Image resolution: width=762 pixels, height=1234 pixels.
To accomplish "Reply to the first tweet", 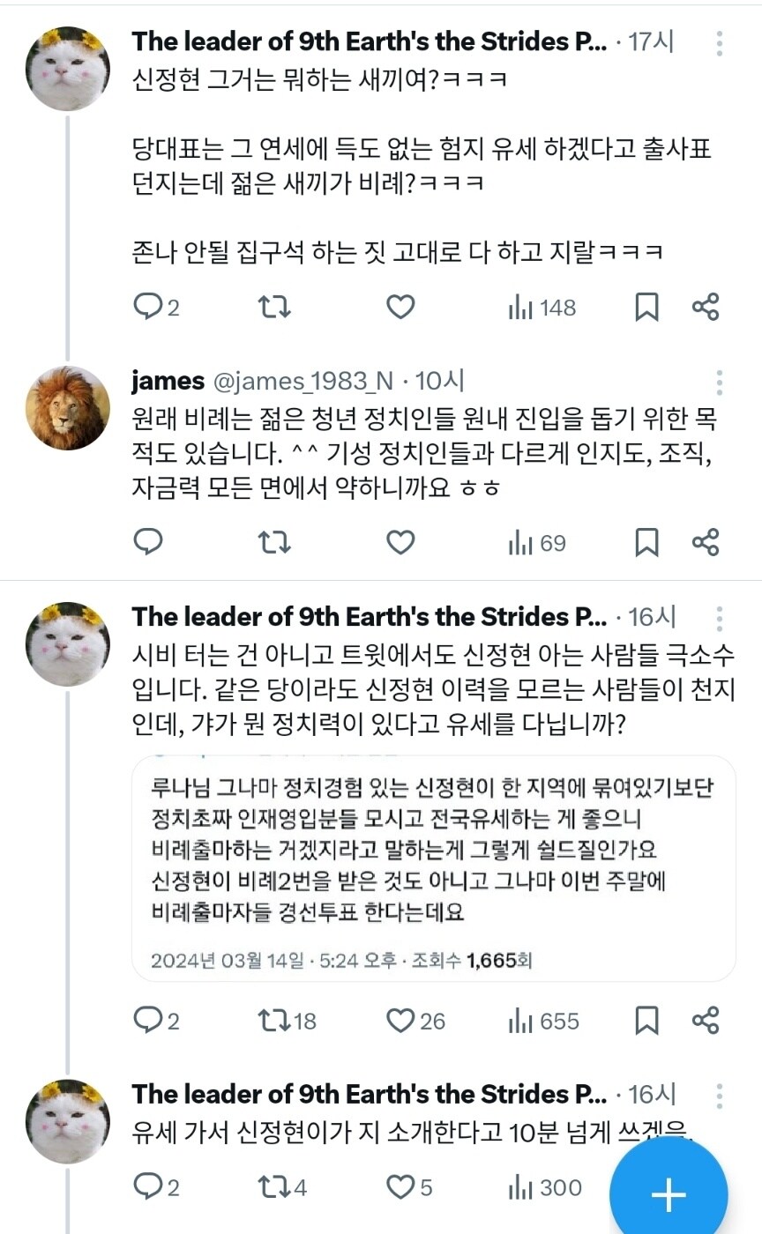I will (146, 307).
